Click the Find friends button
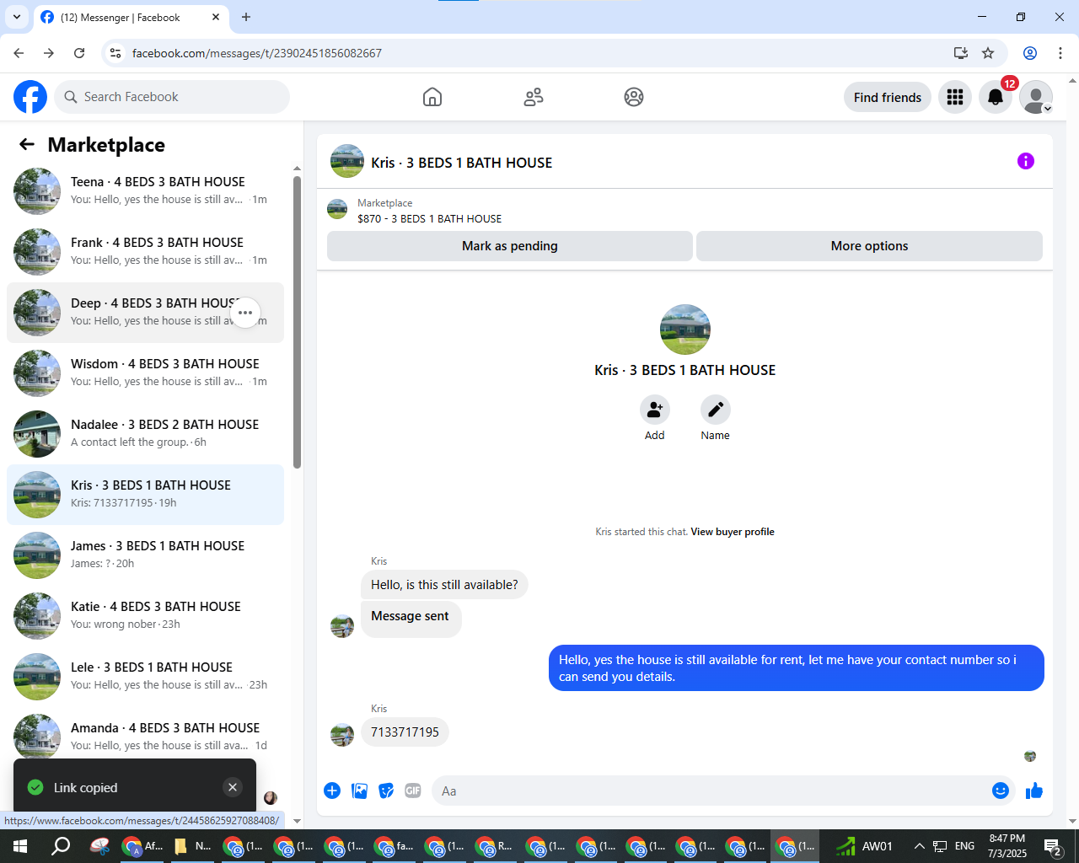 click(888, 97)
